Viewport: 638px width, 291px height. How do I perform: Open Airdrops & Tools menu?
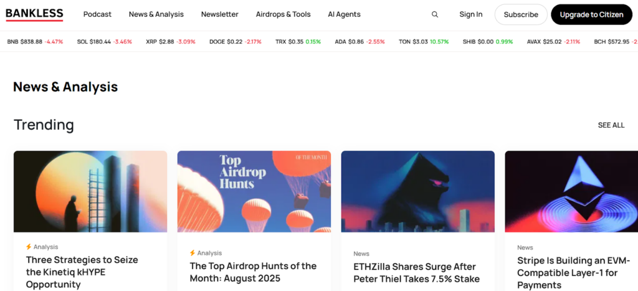pyautogui.click(x=283, y=14)
